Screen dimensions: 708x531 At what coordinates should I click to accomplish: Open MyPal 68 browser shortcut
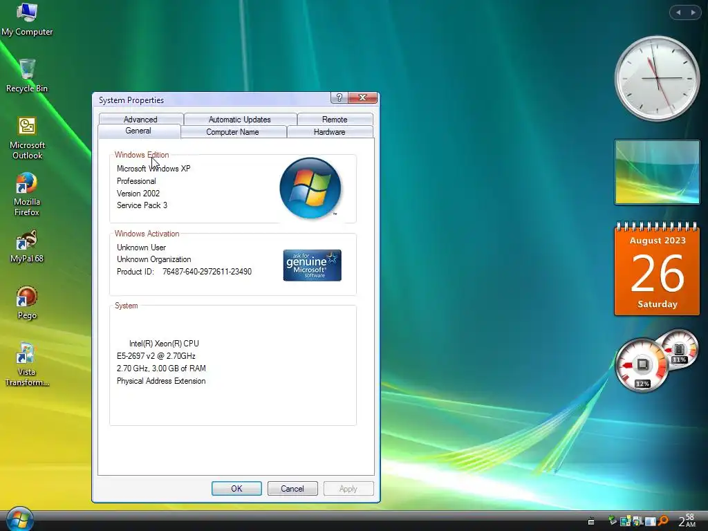point(27,246)
